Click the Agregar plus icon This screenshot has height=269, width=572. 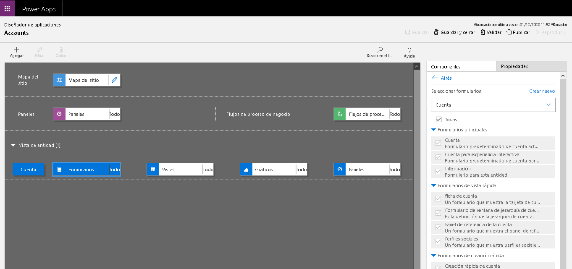pyautogui.click(x=17, y=50)
